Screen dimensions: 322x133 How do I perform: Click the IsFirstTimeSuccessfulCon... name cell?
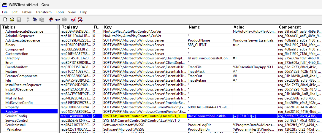[x=210, y=58]
